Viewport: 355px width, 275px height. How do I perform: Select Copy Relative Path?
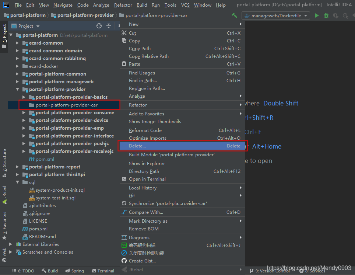(182, 56)
